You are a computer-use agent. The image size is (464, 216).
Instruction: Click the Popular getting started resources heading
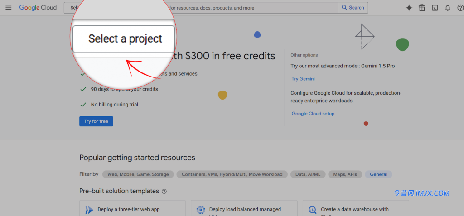coord(137,158)
